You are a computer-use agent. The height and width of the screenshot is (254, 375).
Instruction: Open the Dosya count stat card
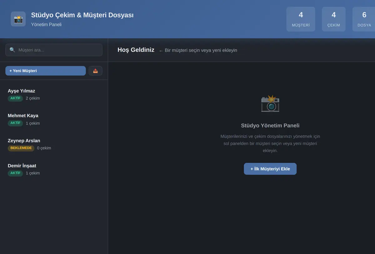tap(364, 19)
